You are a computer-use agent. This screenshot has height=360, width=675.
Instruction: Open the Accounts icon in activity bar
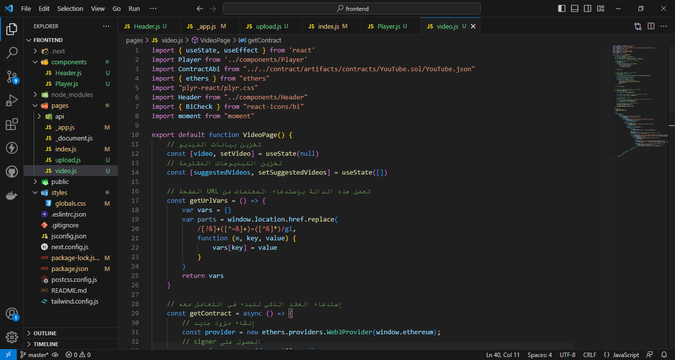coord(12,314)
